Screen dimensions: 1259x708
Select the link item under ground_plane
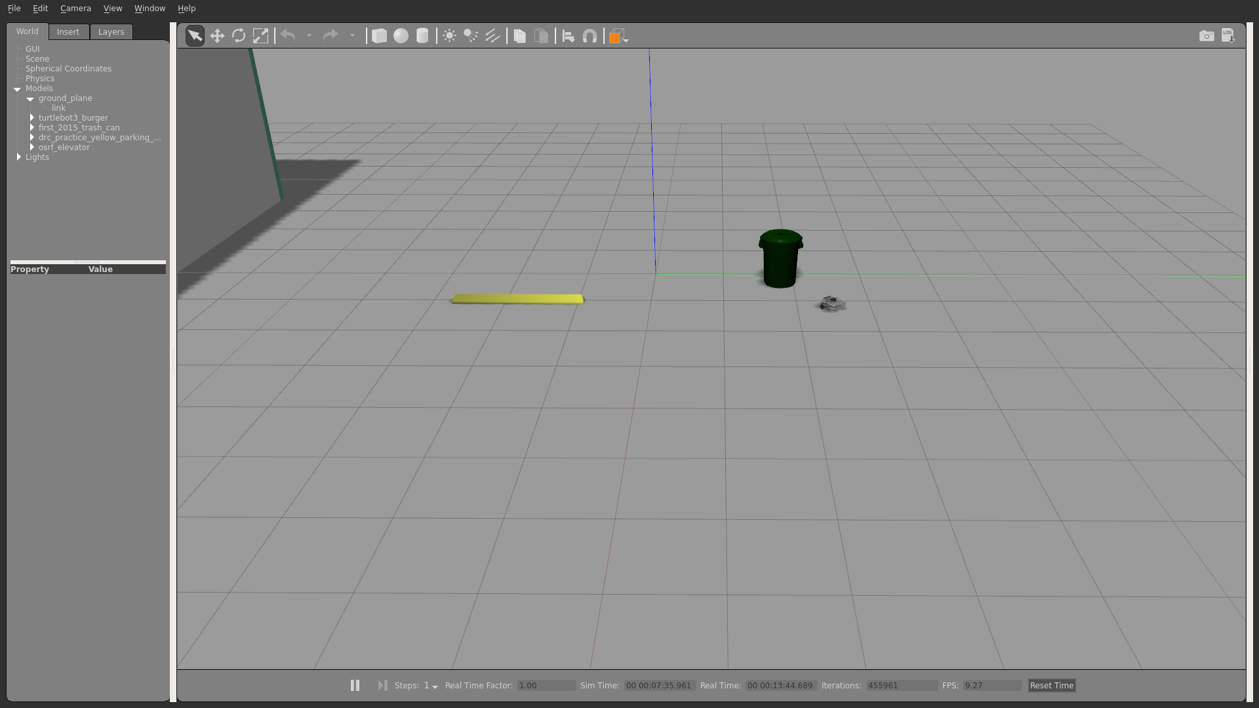click(x=58, y=108)
